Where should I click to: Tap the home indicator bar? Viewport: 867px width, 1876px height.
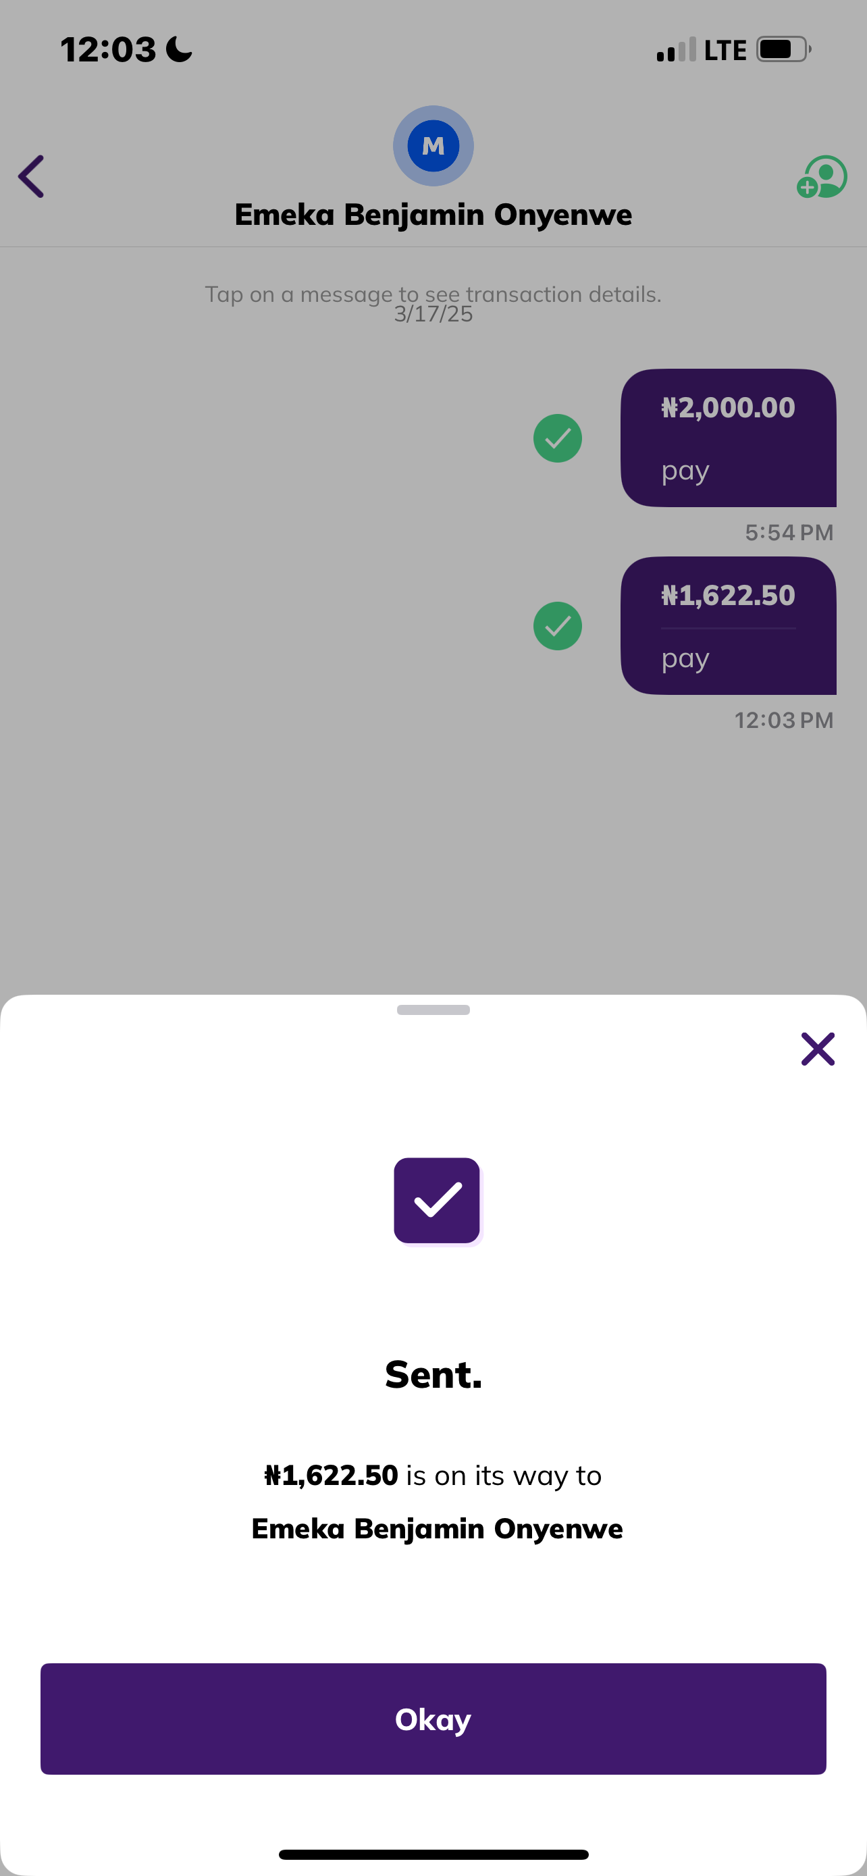pyautogui.click(x=433, y=1854)
